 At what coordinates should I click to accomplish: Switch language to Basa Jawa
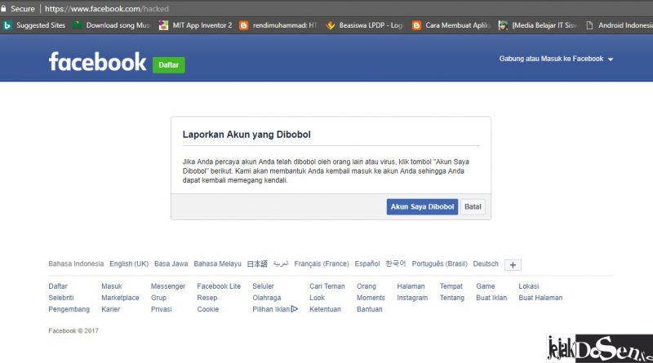(x=171, y=264)
